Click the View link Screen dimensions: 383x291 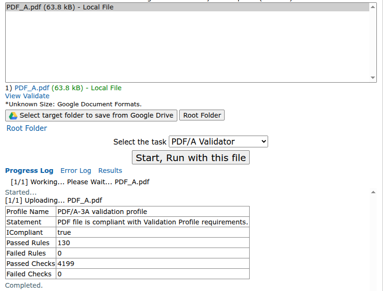[x=12, y=96]
